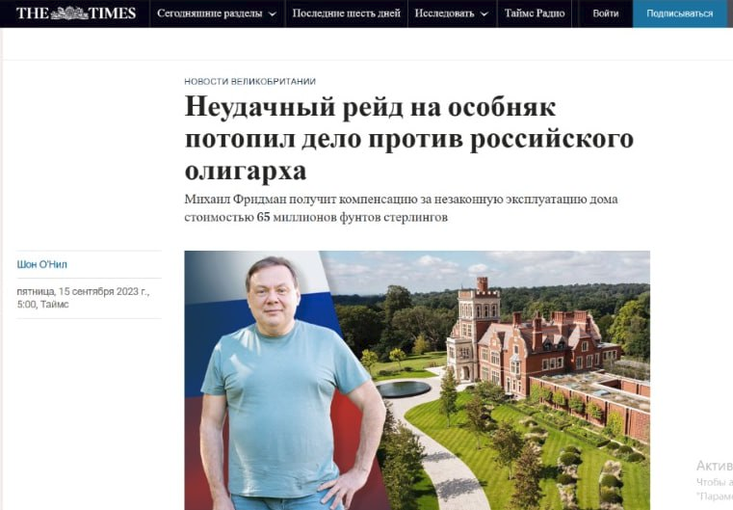
Task: Open the Новости Великобритании section link
Action: pos(249,81)
